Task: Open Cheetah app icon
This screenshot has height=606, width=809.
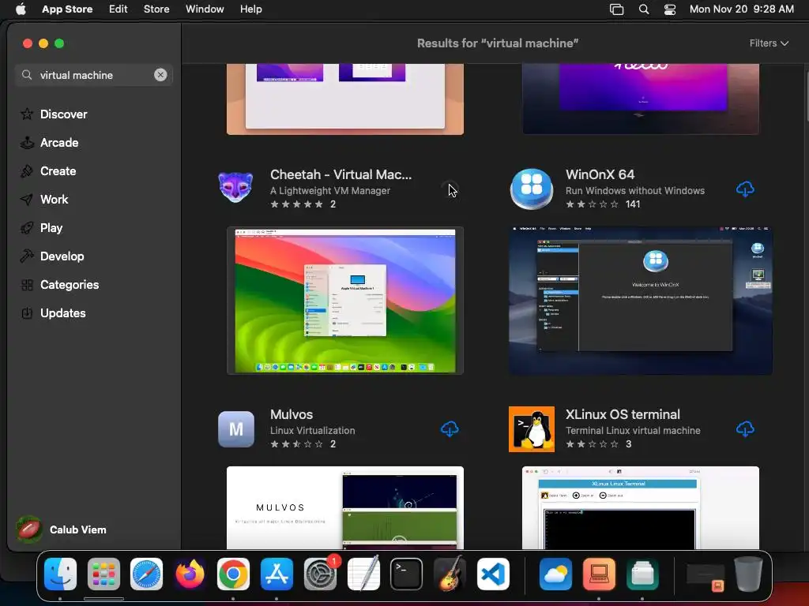Action: click(235, 188)
